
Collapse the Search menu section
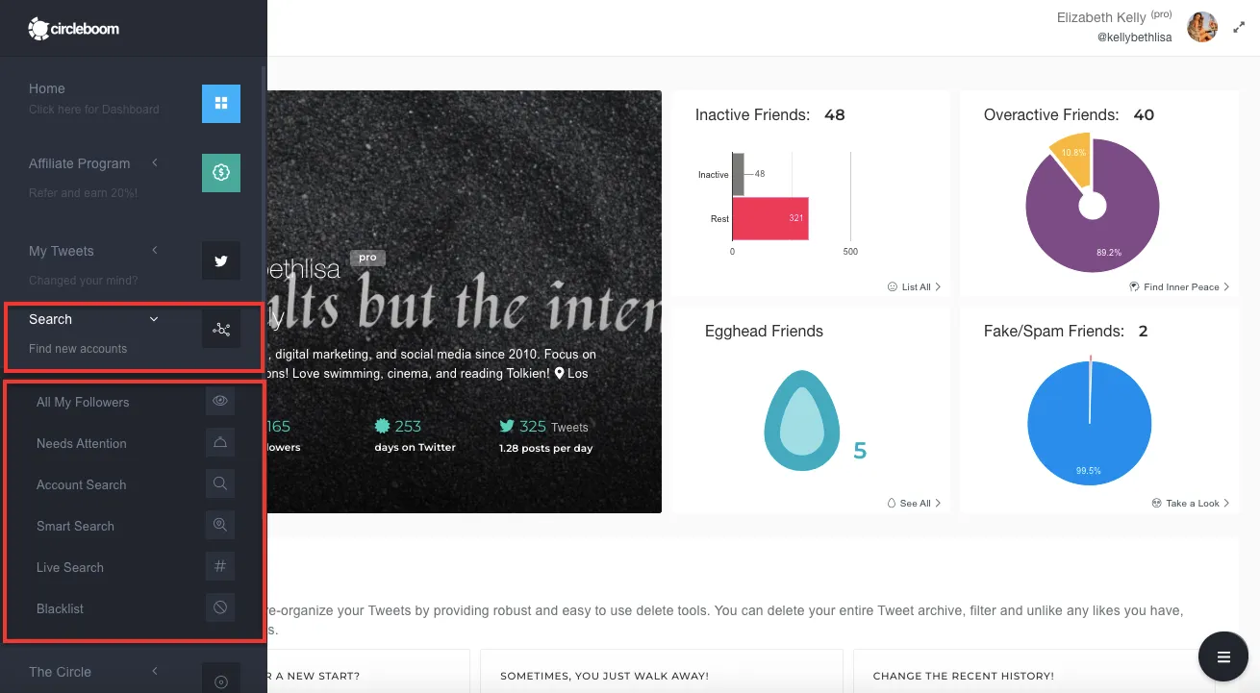pyautogui.click(x=154, y=319)
